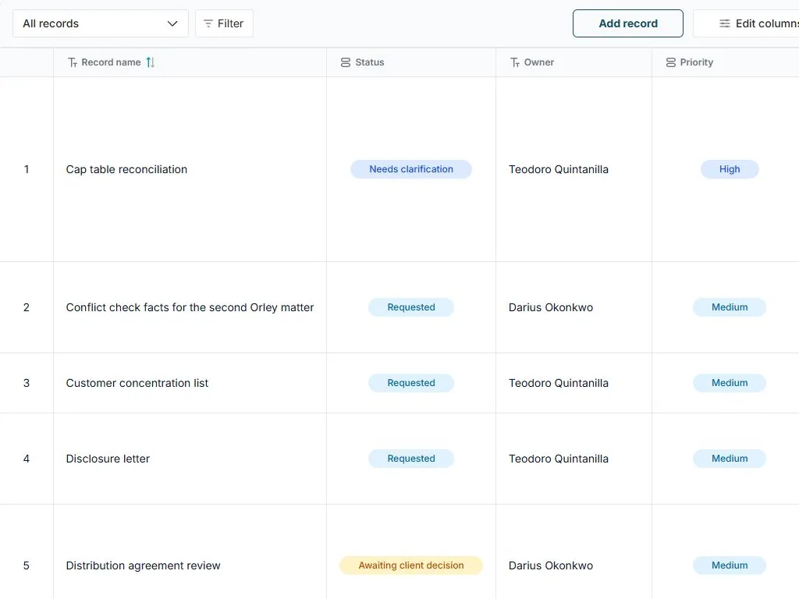
Task: Click the Record name column header label
Action: pos(111,62)
